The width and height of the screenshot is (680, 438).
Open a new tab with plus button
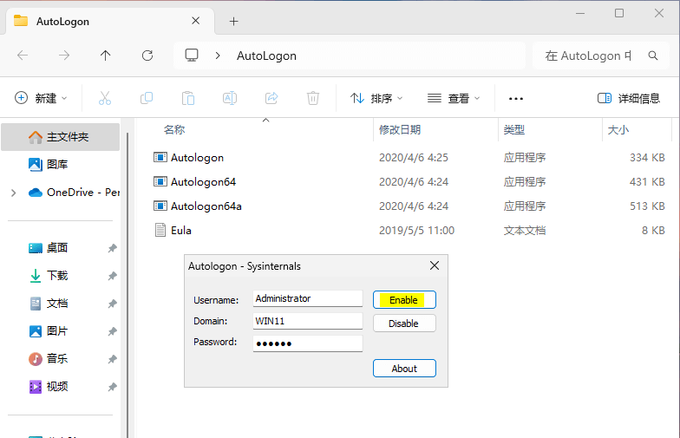pyautogui.click(x=233, y=21)
